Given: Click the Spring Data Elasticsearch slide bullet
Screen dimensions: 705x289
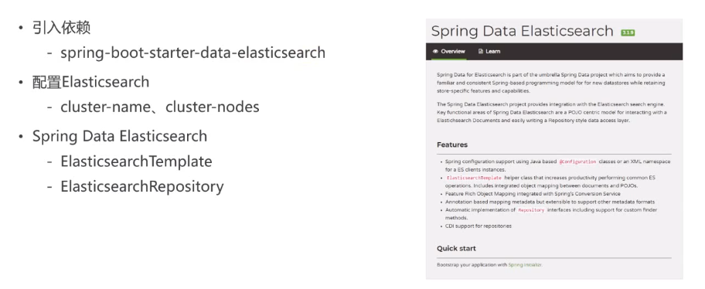Looking at the screenshot, I should (x=120, y=136).
